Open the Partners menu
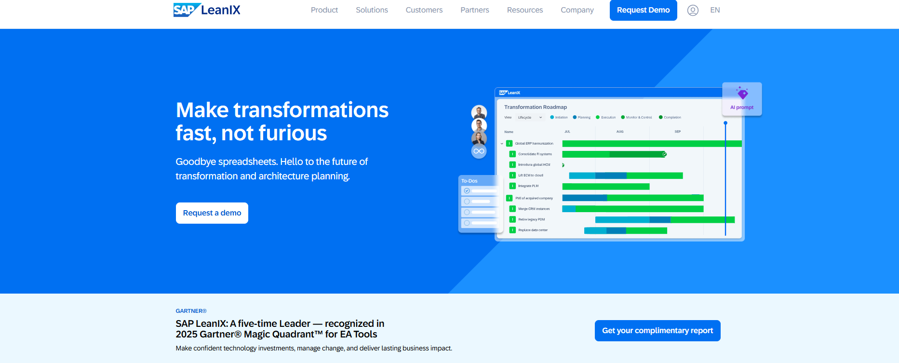The image size is (899, 363). (x=475, y=10)
